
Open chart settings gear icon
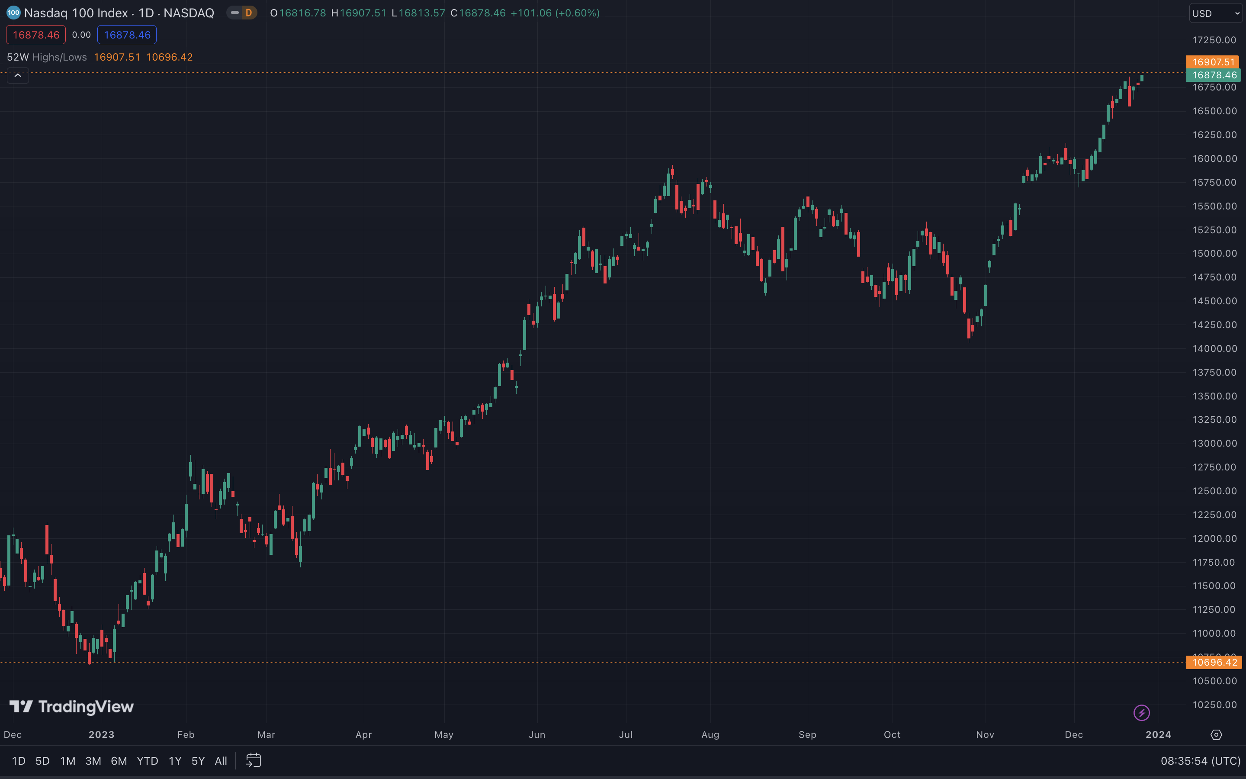1216,735
